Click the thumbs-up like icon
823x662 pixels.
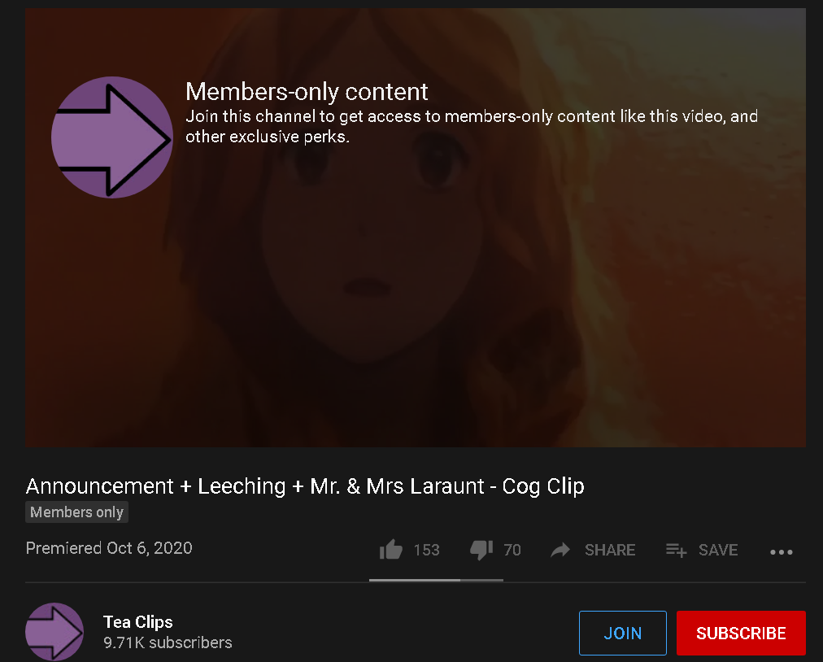[x=390, y=550]
